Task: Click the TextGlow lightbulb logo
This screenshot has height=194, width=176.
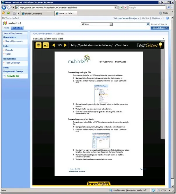Action: [x=160, y=45]
